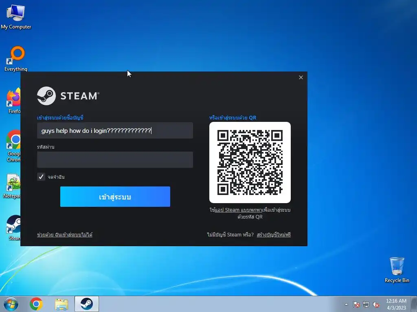Open the network status tray icon
The image size is (417, 312).
tap(366, 305)
